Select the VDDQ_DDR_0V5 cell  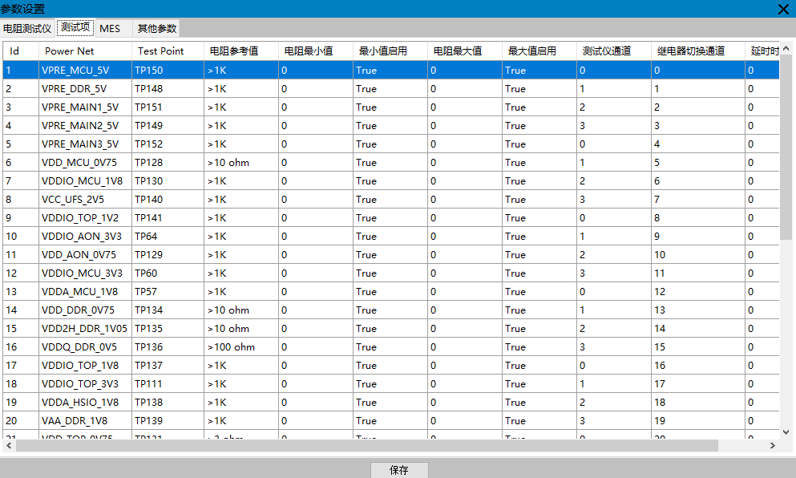(85, 347)
